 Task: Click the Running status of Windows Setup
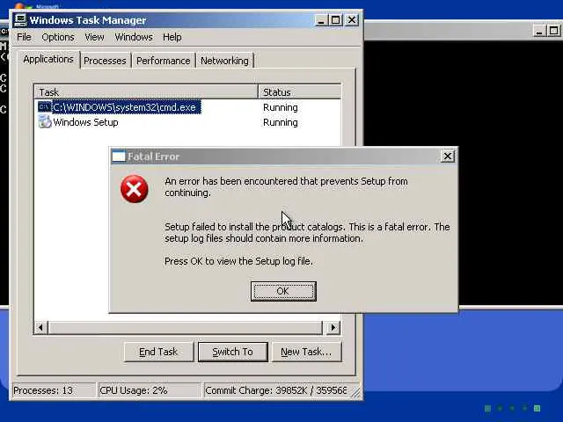point(281,122)
